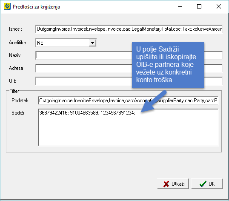Screen dimensions: 229x201
Task: Maximize the Predlošci za knjiženja window
Action: click(x=199, y=6)
